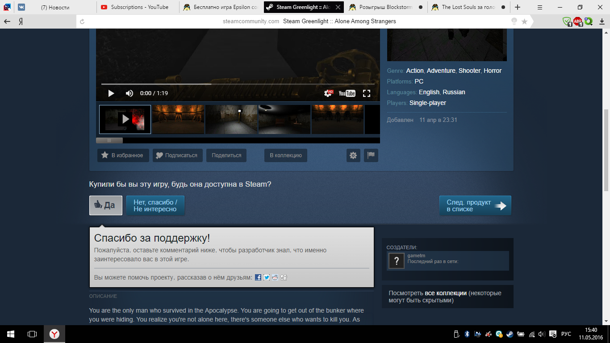This screenshot has width=610, height=343.
Task: Vote Нет, спасибо / Не интересно
Action: click(x=155, y=205)
